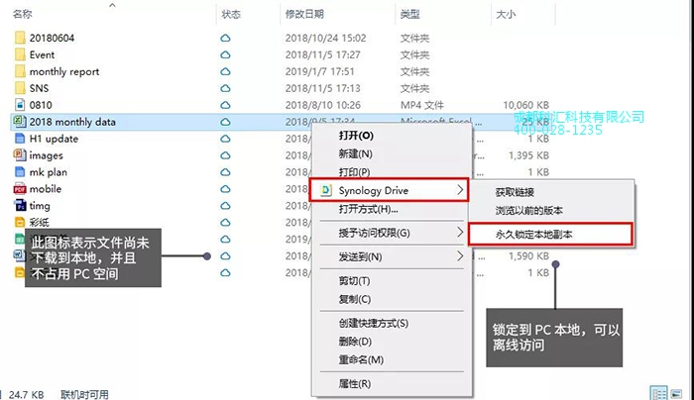
Task: Click cloud status icon for mk plan
Action: pyautogui.click(x=225, y=172)
